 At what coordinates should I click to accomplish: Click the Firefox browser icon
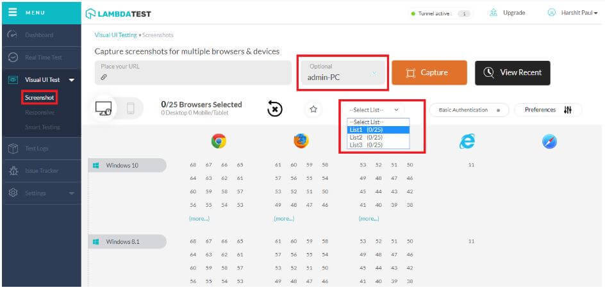point(301,141)
